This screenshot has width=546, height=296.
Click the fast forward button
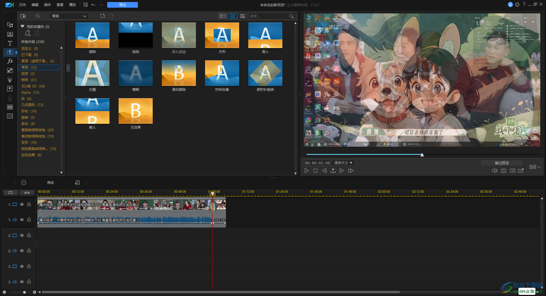pos(351,171)
